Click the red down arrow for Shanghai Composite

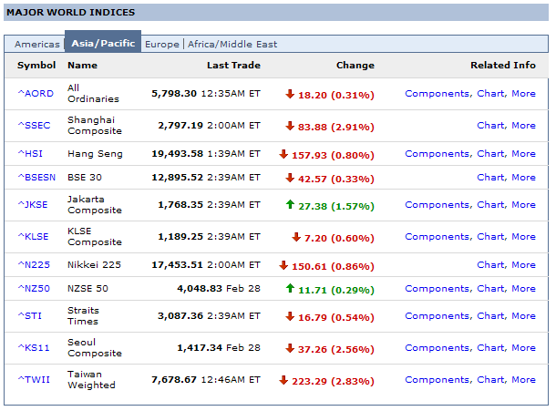(290, 126)
